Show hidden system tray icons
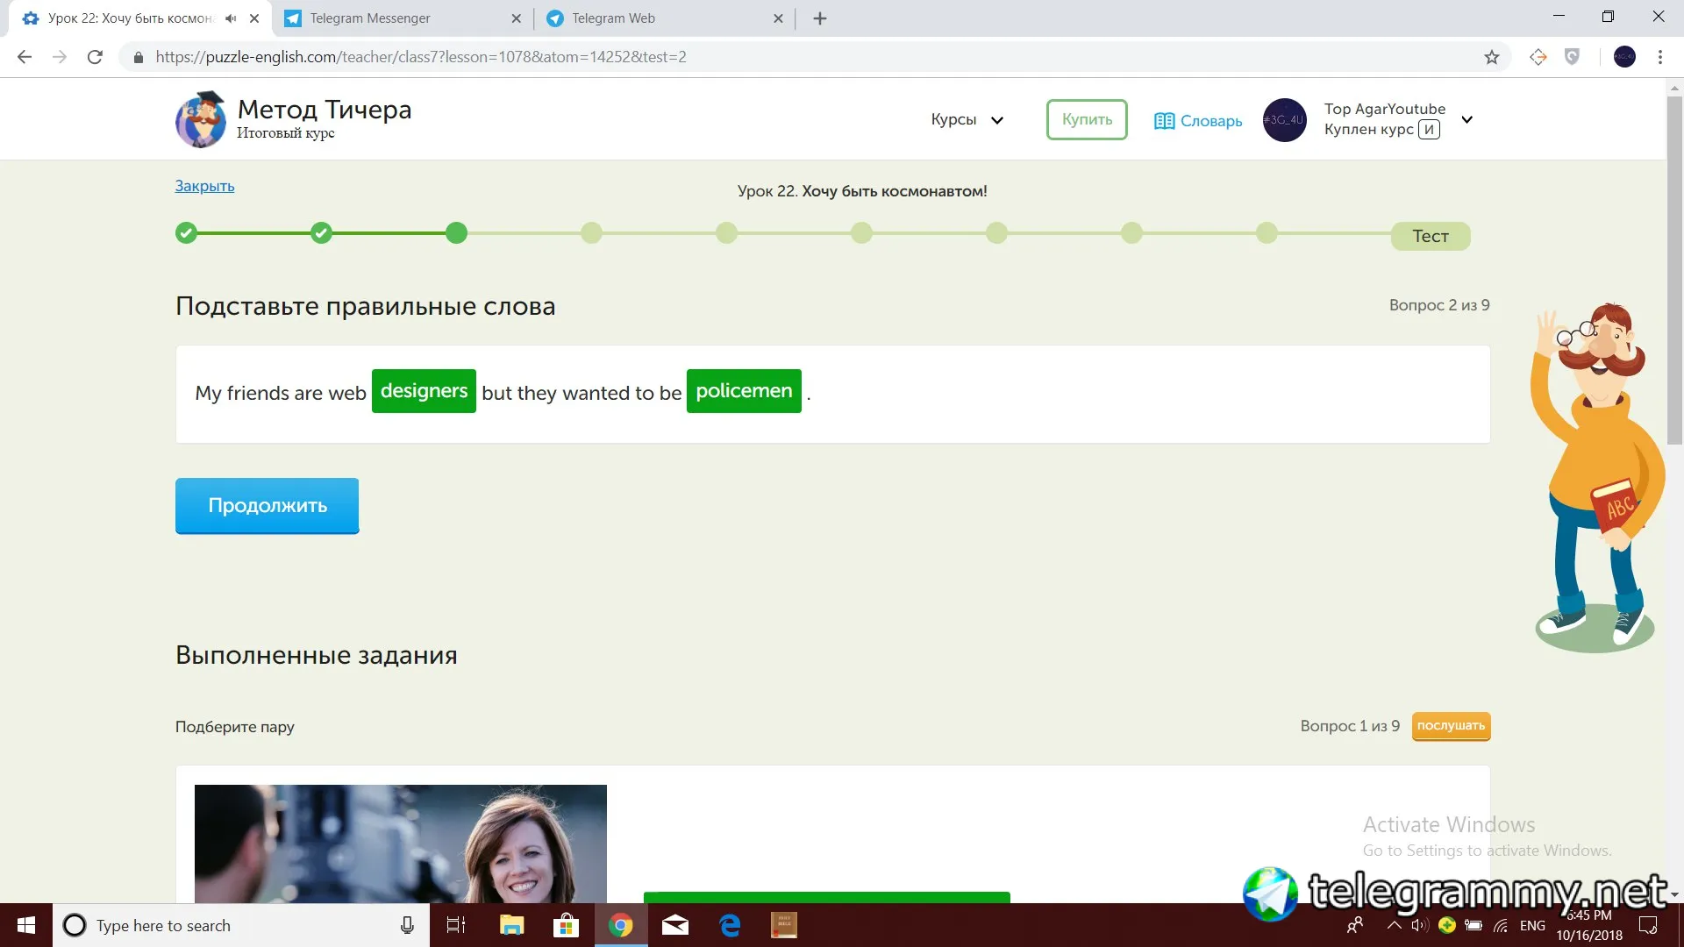1684x947 pixels. tap(1394, 925)
